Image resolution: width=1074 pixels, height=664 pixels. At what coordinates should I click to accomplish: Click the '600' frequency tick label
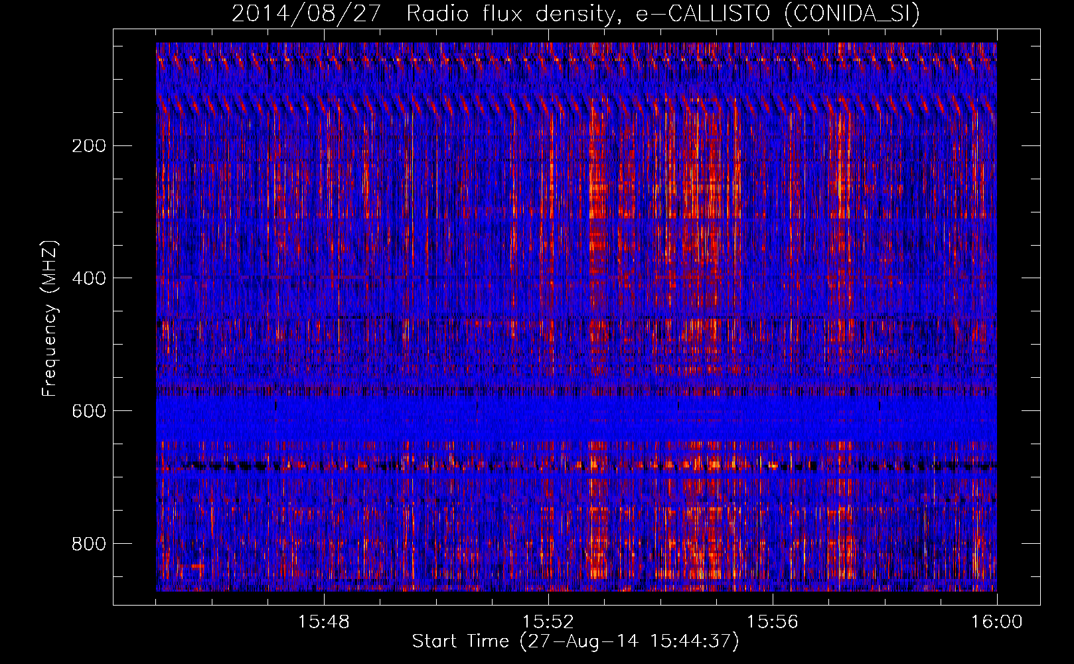click(x=88, y=411)
